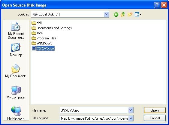The height and width of the screenshot is (125, 169).
Task: Select the Documents and Settings folder
Action: pos(52,28)
